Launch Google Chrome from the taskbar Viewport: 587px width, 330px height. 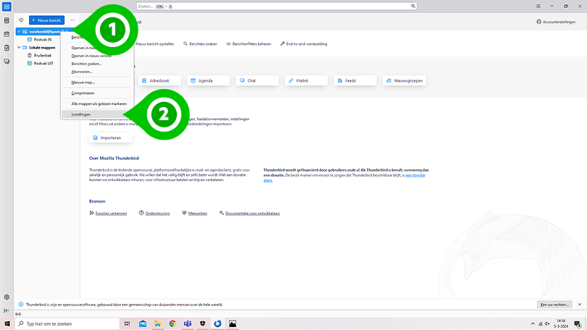tap(172, 323)
